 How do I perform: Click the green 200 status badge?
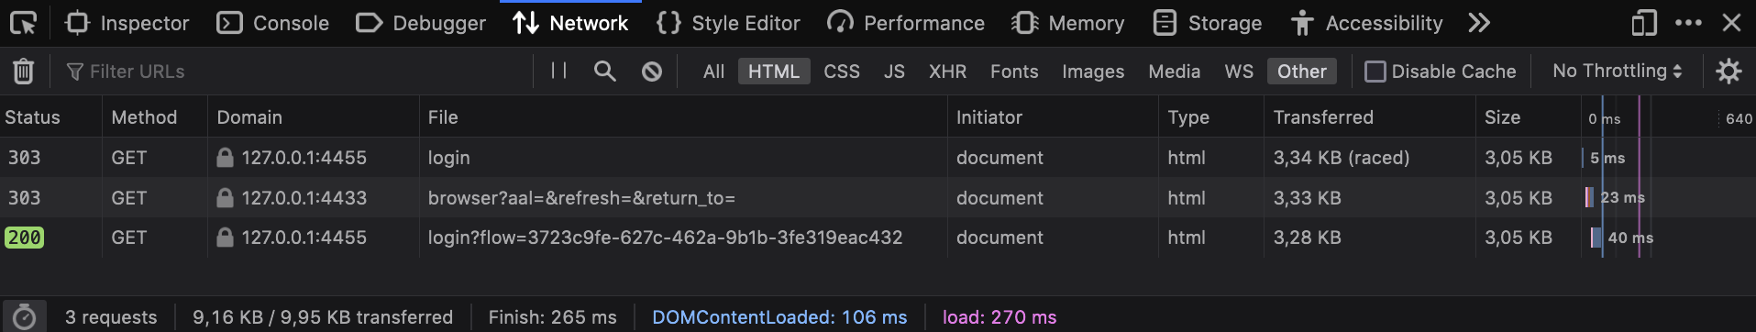coord(25,238)
